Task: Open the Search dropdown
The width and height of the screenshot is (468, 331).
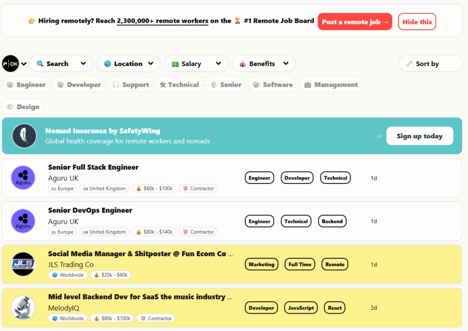Action: coord(61,63)
